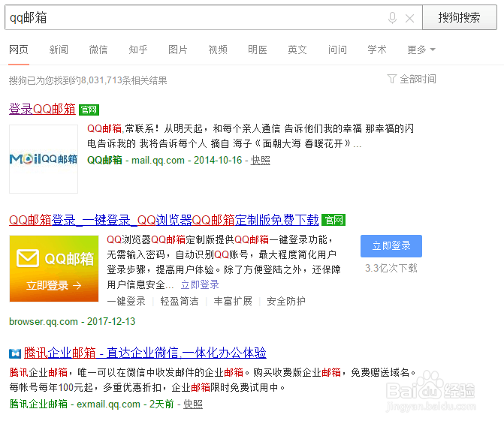Open the 快照 link for mail.qq.com
504x424 pixels.
pos(261,160)
